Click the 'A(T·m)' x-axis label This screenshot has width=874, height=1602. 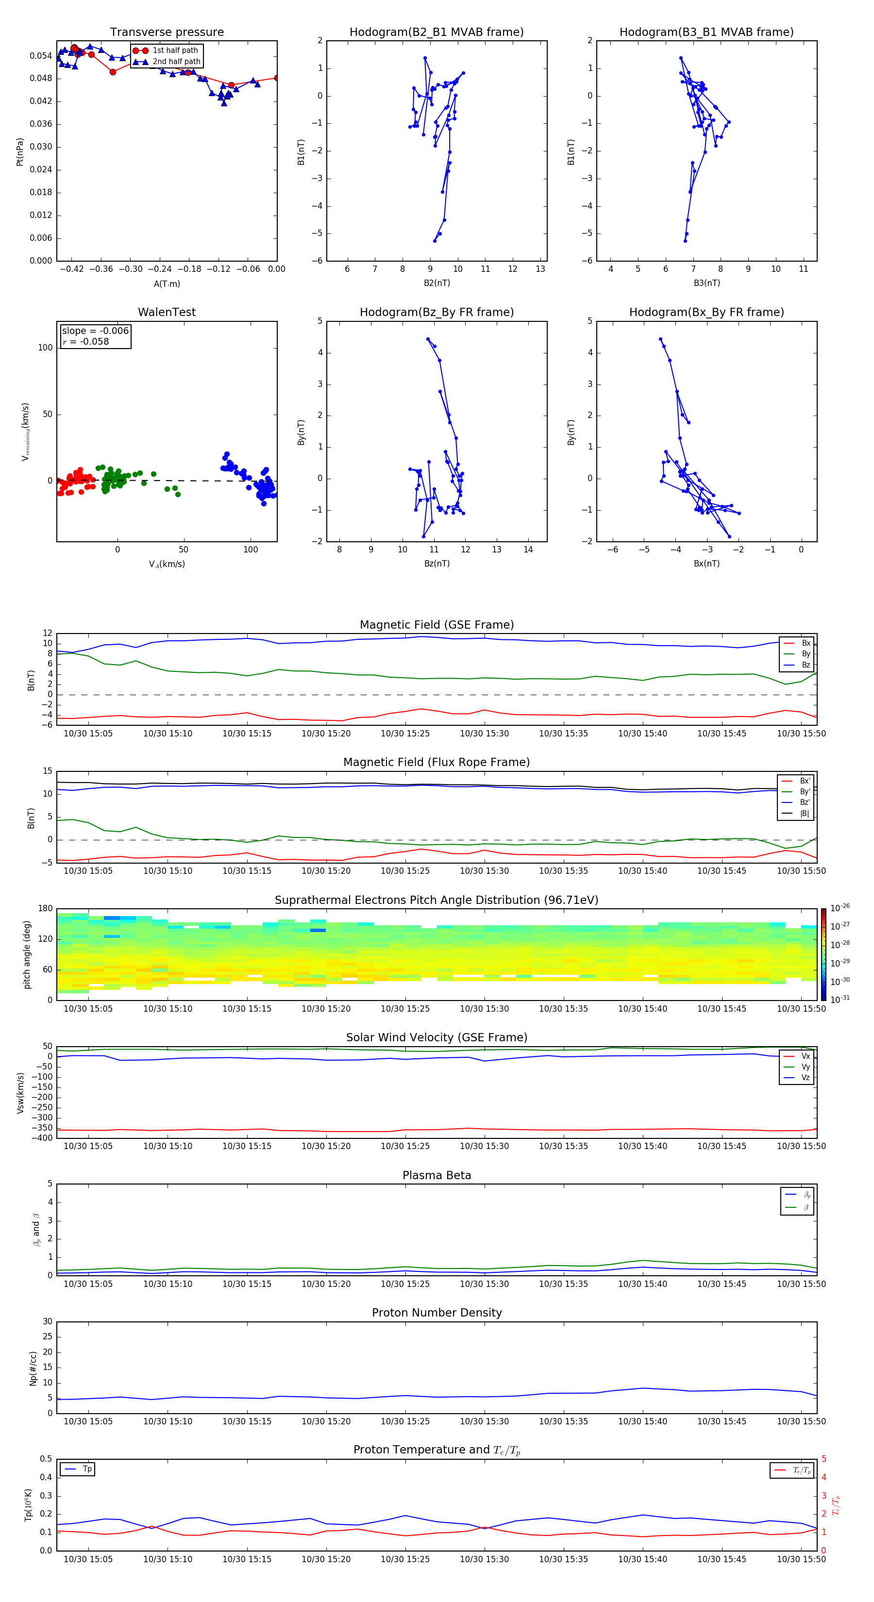167,284
